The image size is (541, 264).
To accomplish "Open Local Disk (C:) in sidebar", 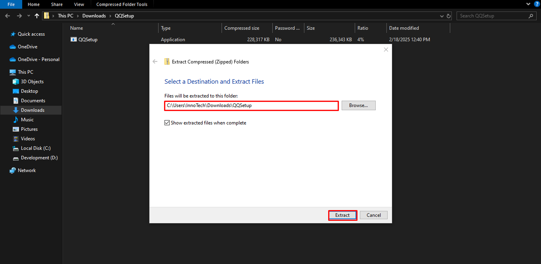I will 36,148.
